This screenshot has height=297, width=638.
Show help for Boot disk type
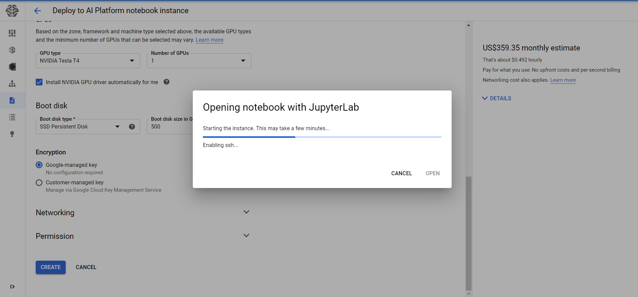point(132,126)
